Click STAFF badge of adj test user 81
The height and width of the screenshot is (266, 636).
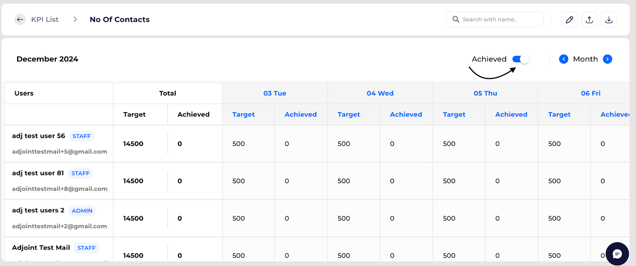[80, 173]
